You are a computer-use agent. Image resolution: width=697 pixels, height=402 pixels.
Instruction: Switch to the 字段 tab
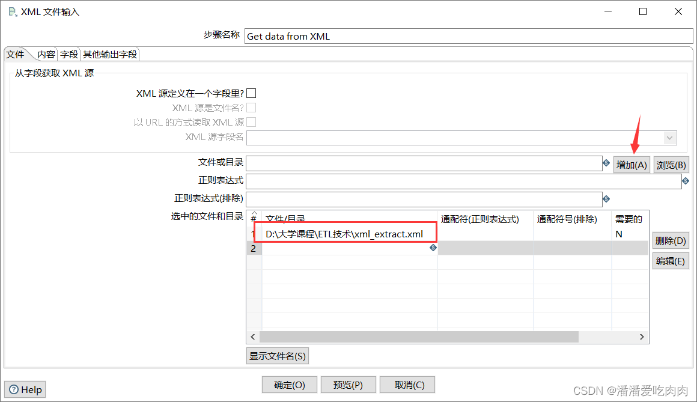coord(68,53)
